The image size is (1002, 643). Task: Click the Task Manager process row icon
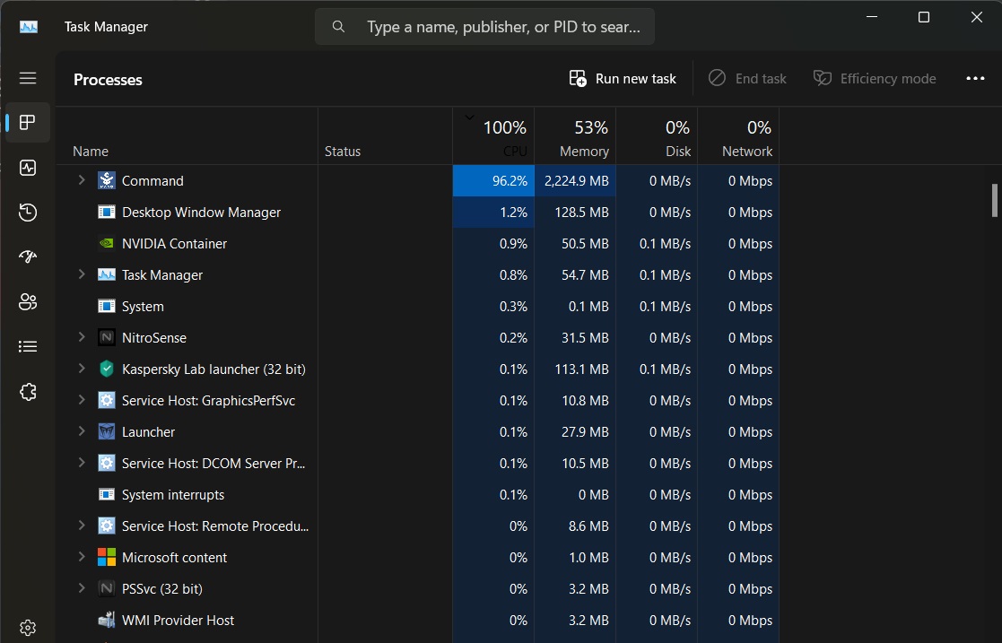[107, 274]
